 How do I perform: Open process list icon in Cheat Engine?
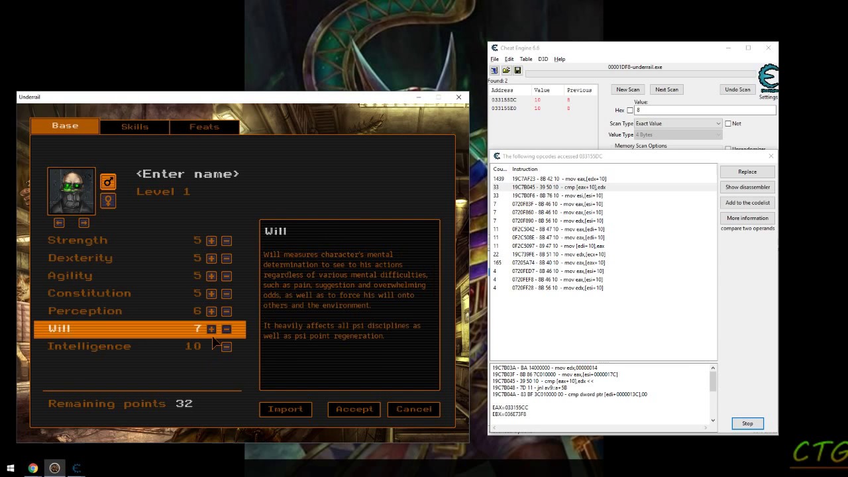(494, 70)
